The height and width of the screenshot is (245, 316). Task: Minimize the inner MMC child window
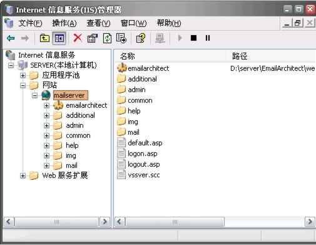[x=287, y=23]
